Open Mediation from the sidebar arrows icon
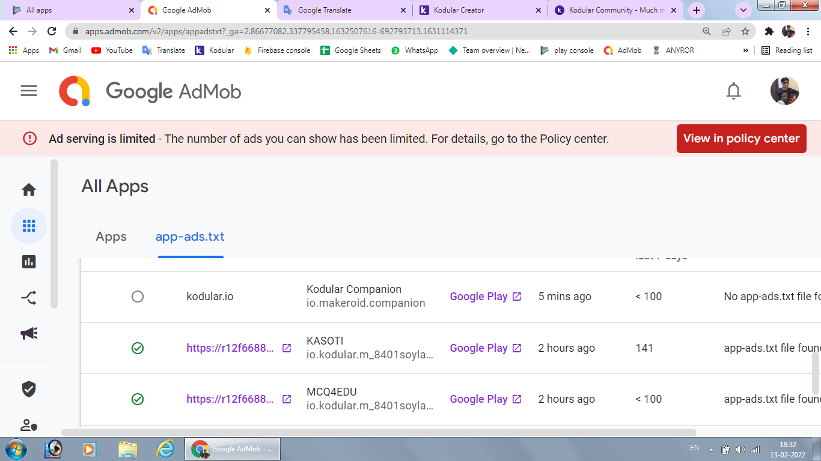 pos(29,297)
